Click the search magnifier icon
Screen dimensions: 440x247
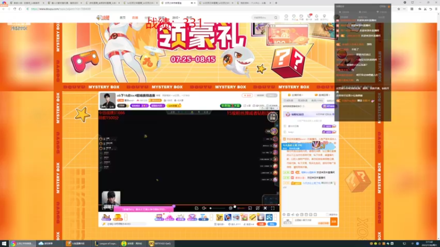(x=276, y=18)
